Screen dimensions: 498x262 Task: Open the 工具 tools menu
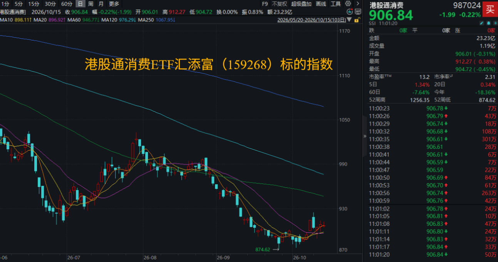click(336, 4)
